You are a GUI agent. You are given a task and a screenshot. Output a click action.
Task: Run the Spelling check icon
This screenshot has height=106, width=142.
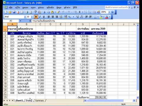coord(35,12)
